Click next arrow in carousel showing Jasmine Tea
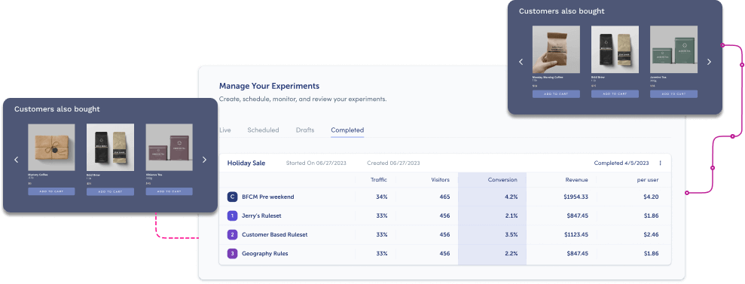 click(x=709, y=62)
